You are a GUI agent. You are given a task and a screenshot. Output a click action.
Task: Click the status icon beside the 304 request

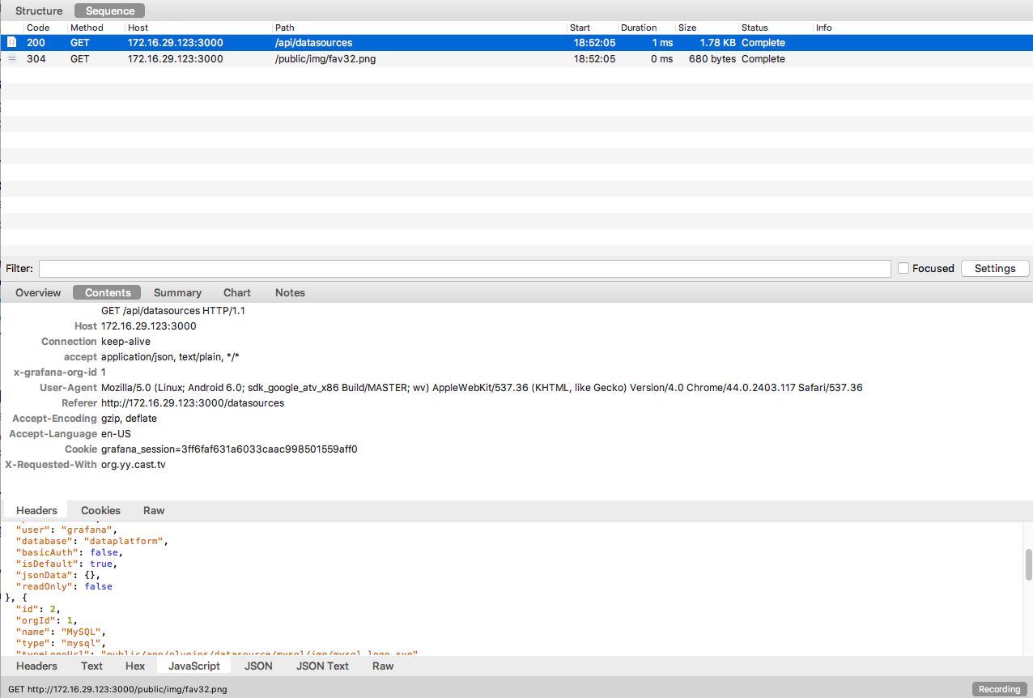tap(11, 58)
